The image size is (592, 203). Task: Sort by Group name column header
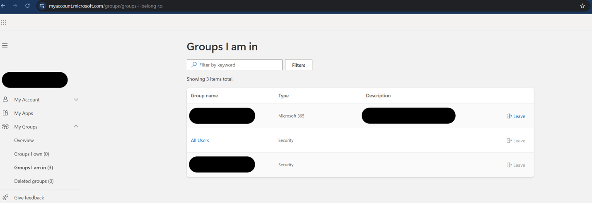click(x=204, y=96)
